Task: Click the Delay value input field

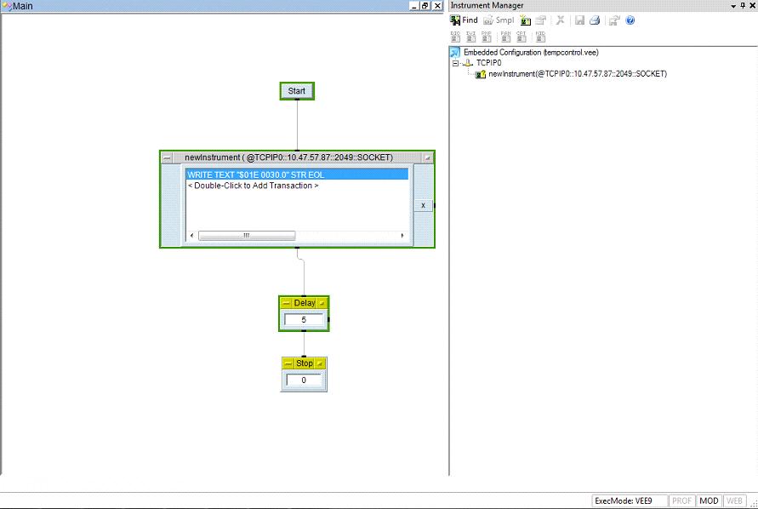Action: point(304,320)
